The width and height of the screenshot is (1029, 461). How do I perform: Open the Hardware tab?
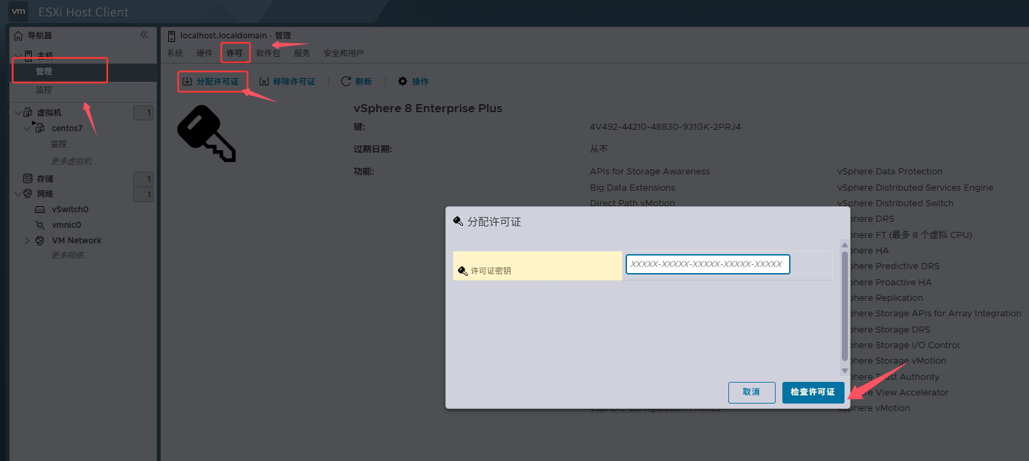(x=205, y=53)
